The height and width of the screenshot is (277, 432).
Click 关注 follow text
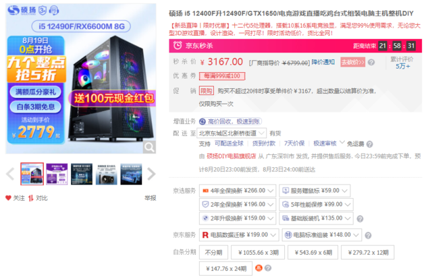point(19,198)
